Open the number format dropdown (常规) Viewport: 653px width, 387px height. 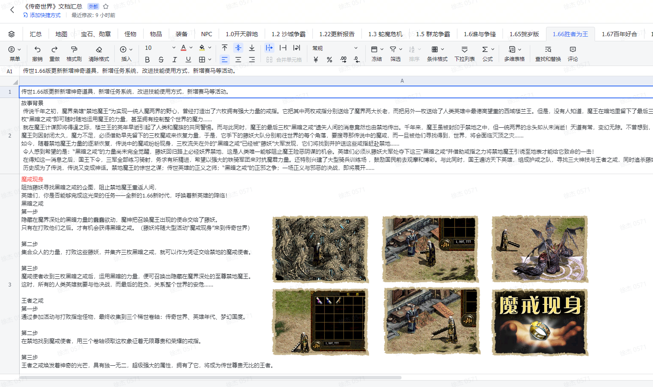(335, 48)
